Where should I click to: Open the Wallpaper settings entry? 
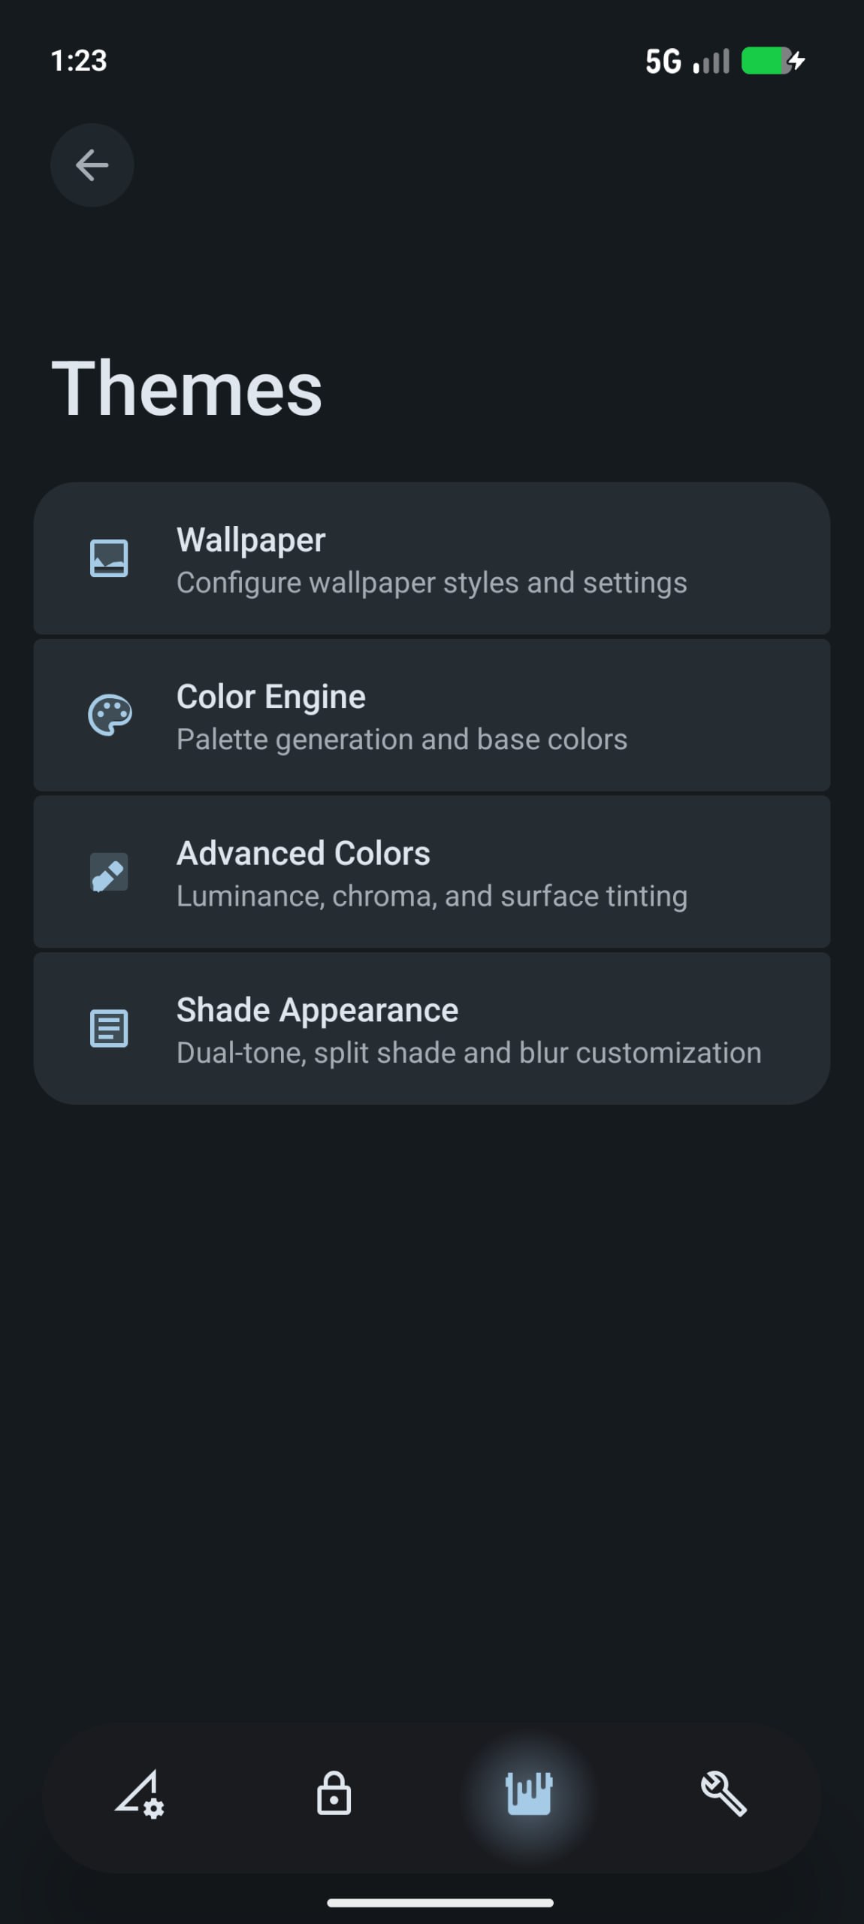(432, 558)
